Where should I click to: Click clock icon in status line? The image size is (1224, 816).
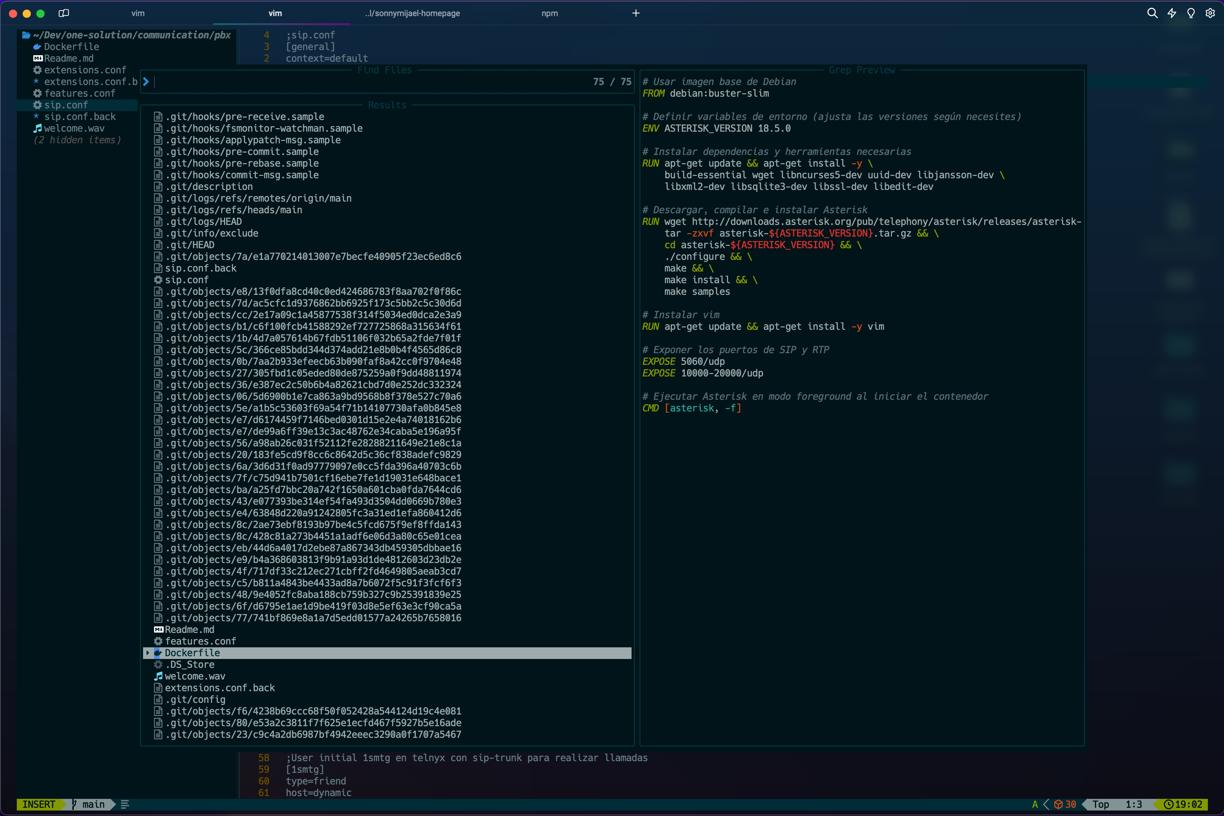click(x=1168, y=804)
